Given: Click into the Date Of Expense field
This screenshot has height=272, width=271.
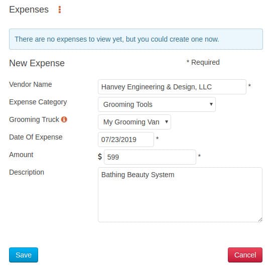Looking at the screenshot, I should coord(126,140).
